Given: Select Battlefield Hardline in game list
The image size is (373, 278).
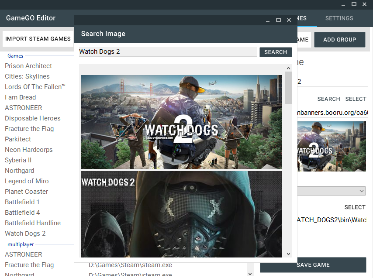Looking at the screenshot, I should coord(33,223).
